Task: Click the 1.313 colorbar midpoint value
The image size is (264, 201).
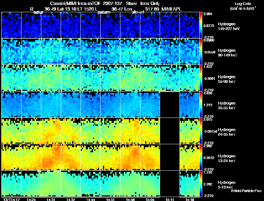Action: [x=208, y=105]
